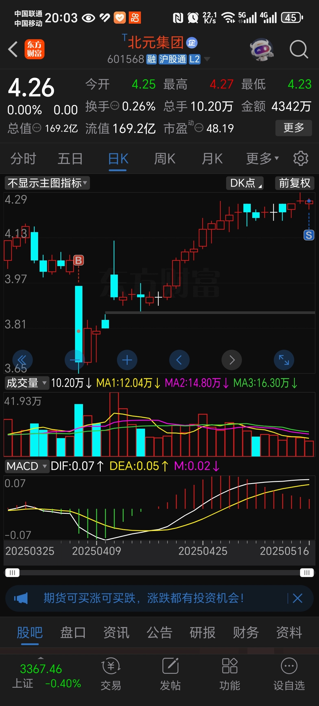Move chart right one step
This screenshot has width=319, height=706.
pos(232,360)
